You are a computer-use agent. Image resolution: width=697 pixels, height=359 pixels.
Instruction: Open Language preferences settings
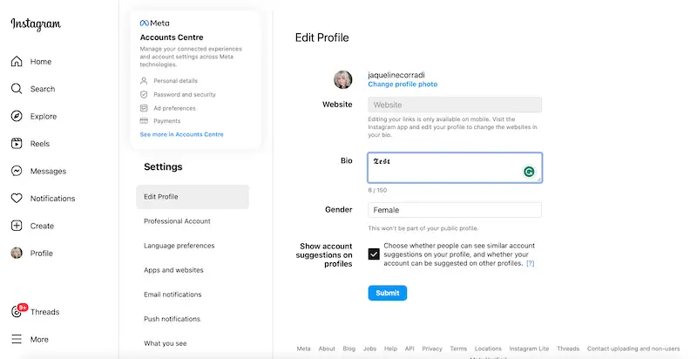(179, 246)
